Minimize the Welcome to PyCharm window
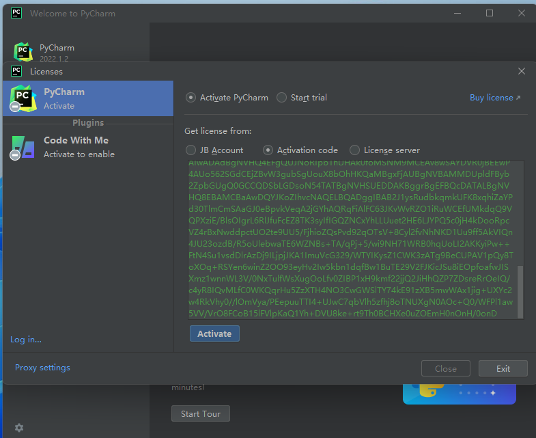 point(457,13)
